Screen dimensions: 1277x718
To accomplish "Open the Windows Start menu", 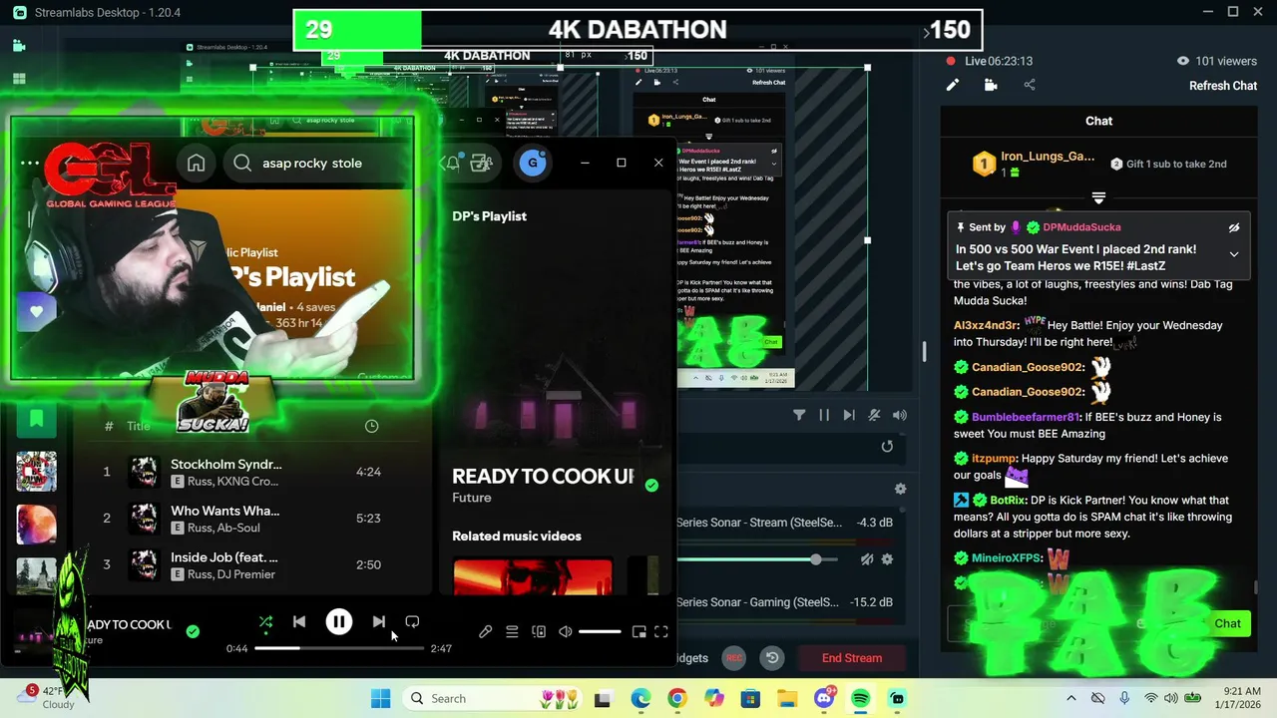I will tap(380, 698).
